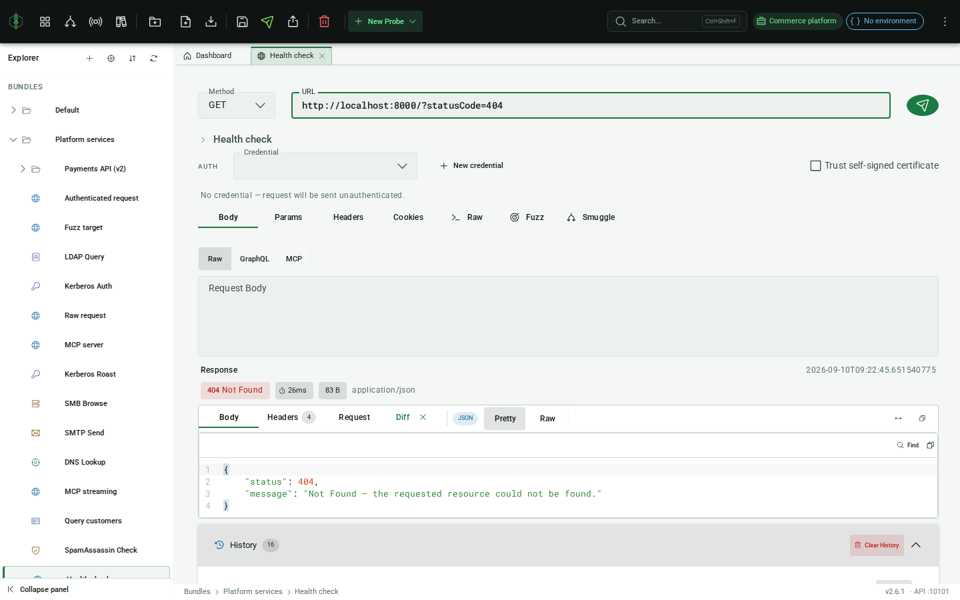Click the response expand-width arrows icon
The image size is (960, 600).
click(898, 418)
